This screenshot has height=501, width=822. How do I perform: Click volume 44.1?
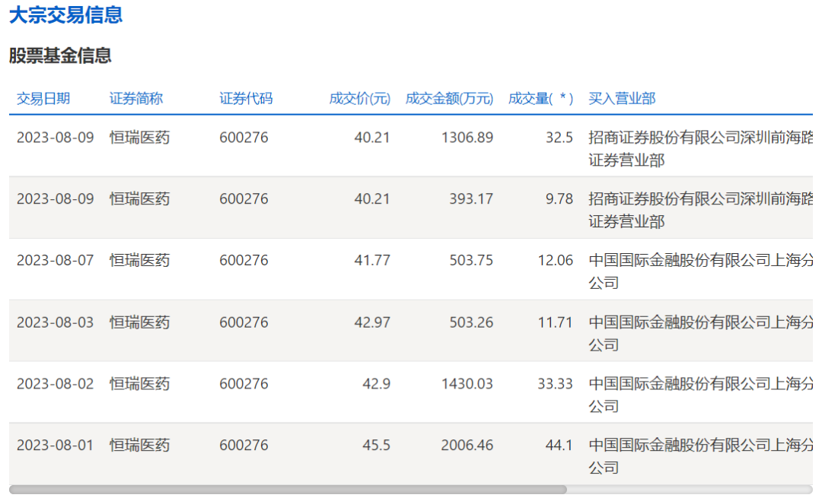point(559,445)
